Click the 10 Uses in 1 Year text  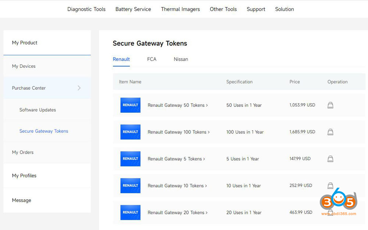(x=243, y=185)
